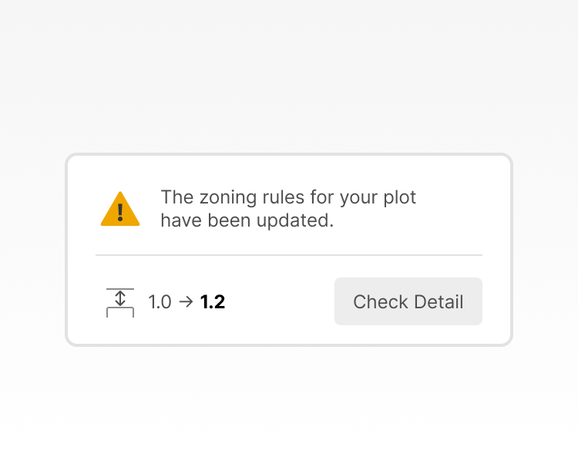
Task: Click the open bracket box of height icon
Action: point(120,312)
